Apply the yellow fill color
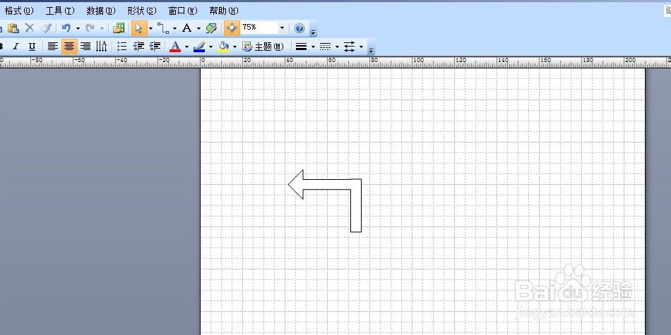This screenshot has width=671, height=335. (223, 47)
